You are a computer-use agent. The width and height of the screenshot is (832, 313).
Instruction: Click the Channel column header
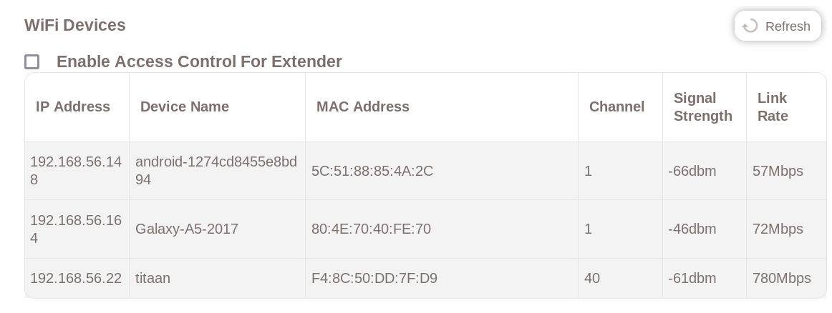[616, 106]
